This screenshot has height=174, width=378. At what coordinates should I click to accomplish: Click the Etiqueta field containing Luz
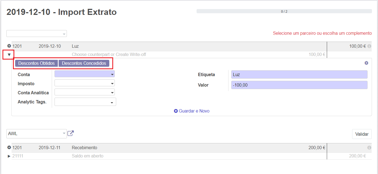pos(299,74)
